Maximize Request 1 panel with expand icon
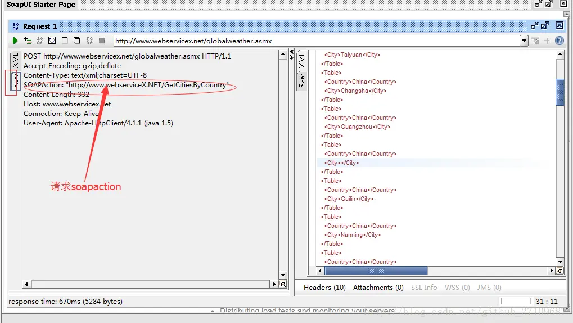This screenshot has height=323, width=573. tap(545, 26)
